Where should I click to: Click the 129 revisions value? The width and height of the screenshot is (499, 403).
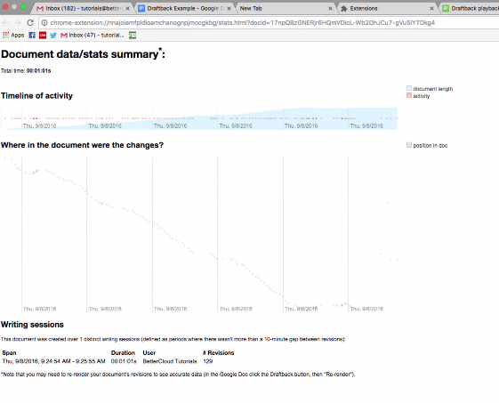pos(208,361)
